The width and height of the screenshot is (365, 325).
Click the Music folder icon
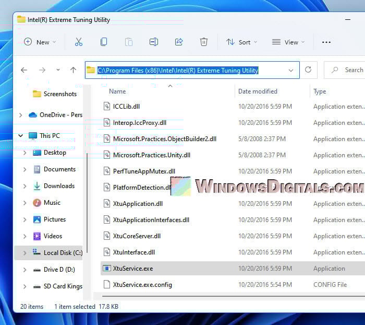[37, 203]
